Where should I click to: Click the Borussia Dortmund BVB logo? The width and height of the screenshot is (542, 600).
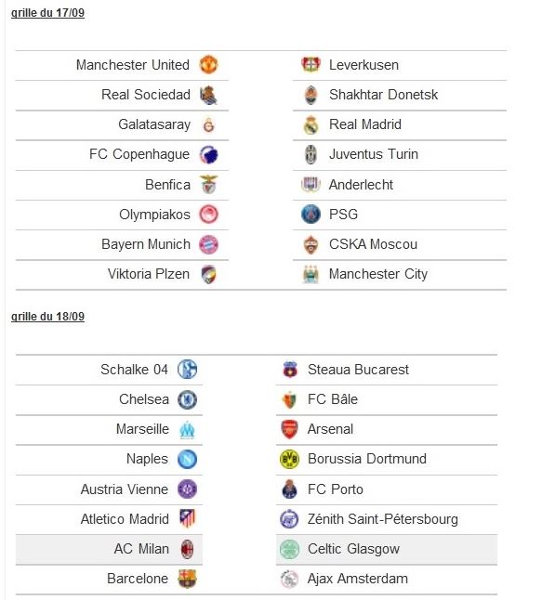click(x=289, y=459)
